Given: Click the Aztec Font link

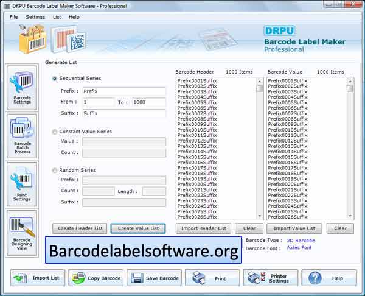Looking at the screenshot, I should pos(299,248).
